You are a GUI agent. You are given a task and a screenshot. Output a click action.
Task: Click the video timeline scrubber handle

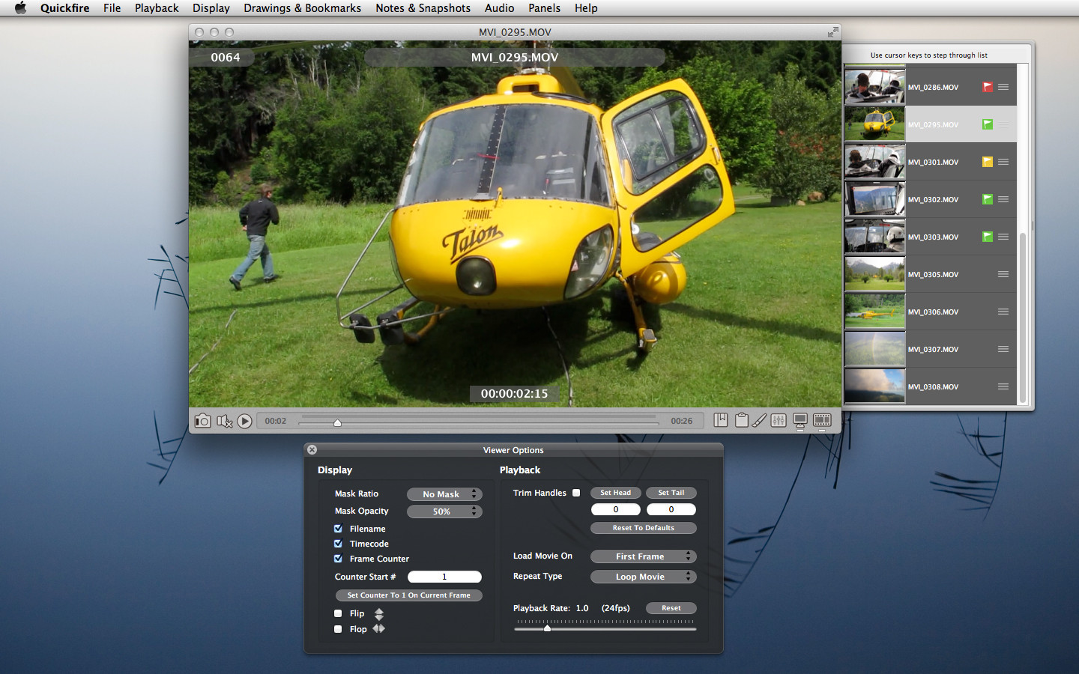pyautogui.click(x=337, y=423)
